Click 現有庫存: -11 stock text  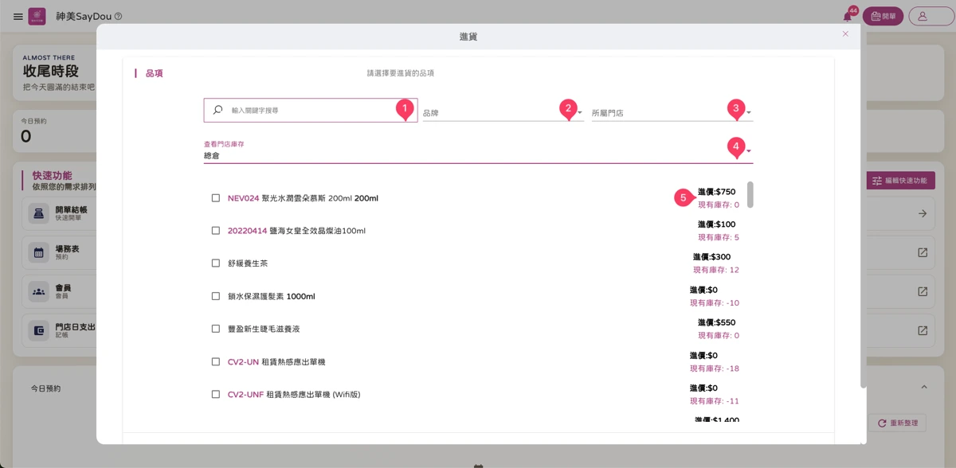coord(715,400)
